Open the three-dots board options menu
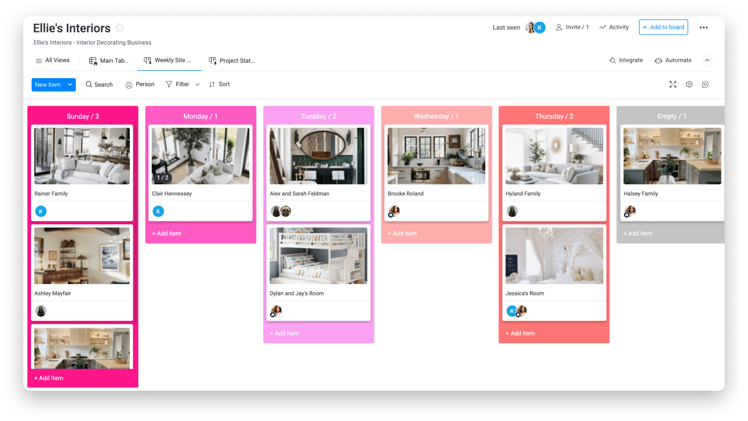The image size is (748, 421). click(703, 27)
